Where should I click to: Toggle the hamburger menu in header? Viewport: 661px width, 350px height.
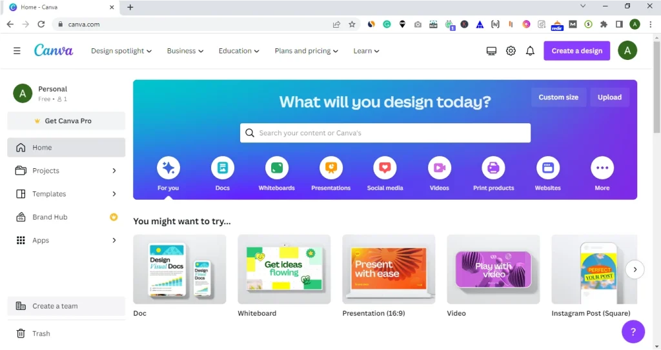(17, 51)
